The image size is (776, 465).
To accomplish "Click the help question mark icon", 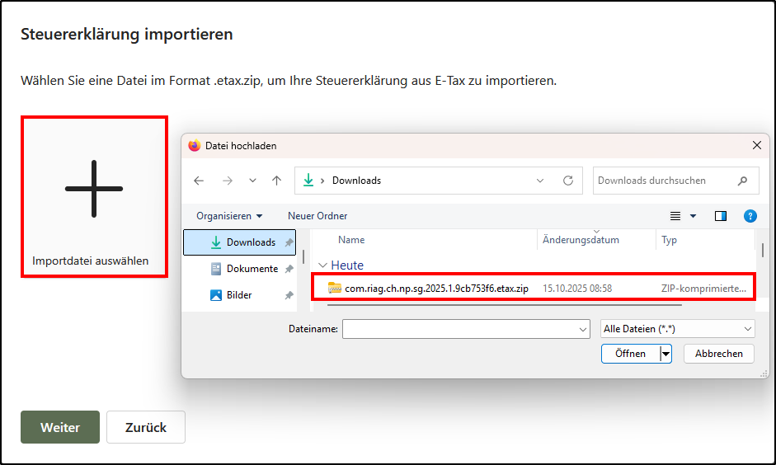I will click(750, 216).
